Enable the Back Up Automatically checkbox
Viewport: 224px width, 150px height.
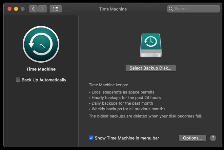pos(18,80)
